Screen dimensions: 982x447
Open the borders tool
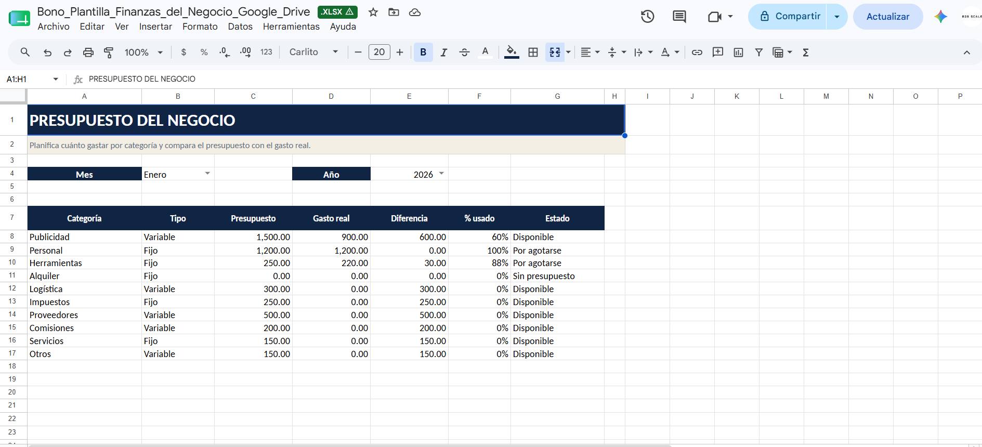click(533, 52)
